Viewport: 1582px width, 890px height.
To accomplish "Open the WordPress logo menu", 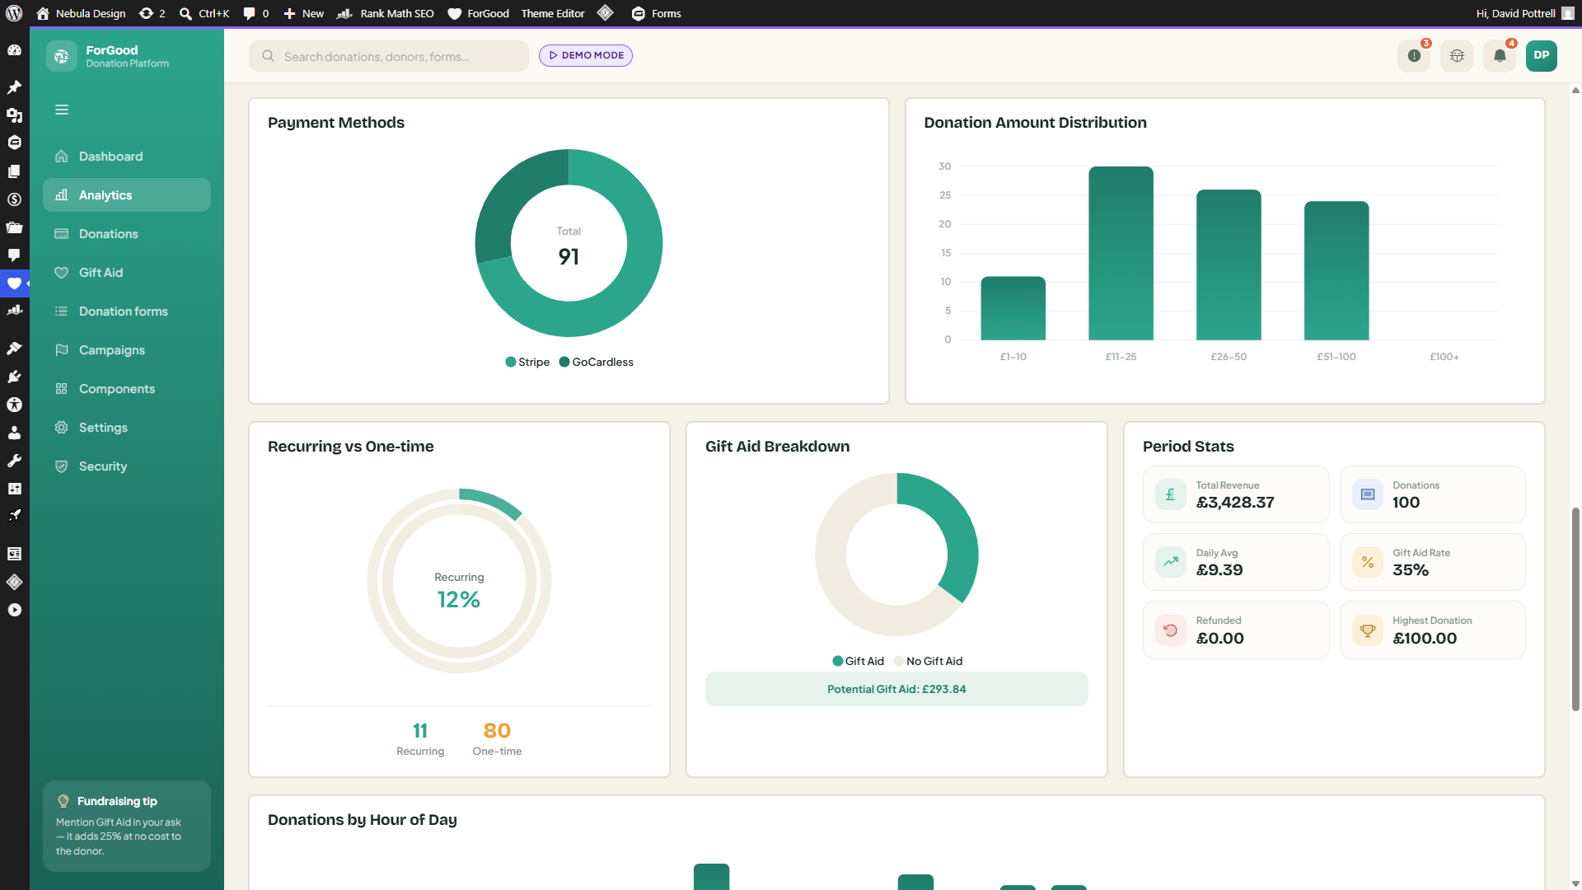I will click(x=14, y=13).
